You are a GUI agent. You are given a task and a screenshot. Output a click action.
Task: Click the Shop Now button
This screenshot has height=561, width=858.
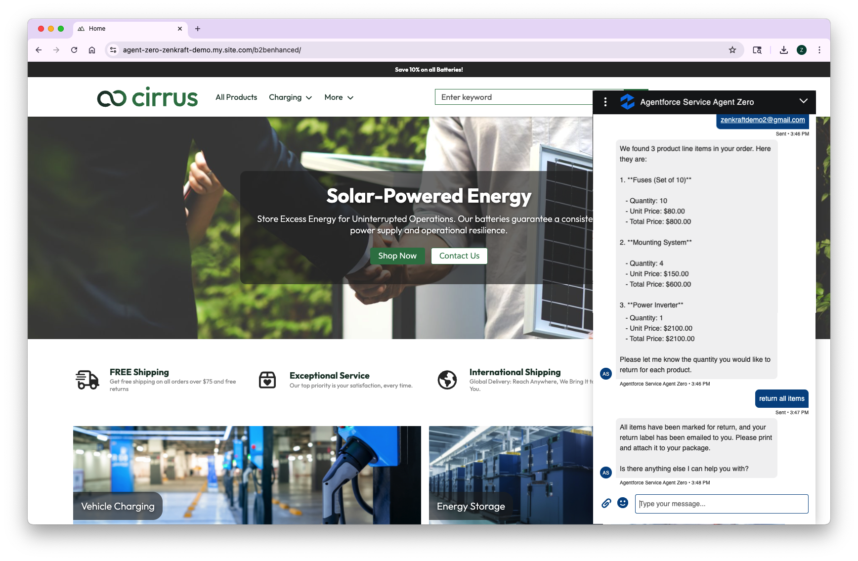(x=397, y=256)
